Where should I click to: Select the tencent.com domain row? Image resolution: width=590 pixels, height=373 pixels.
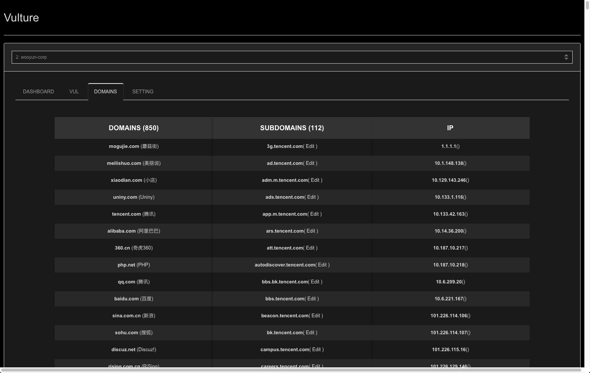(133, 214)
